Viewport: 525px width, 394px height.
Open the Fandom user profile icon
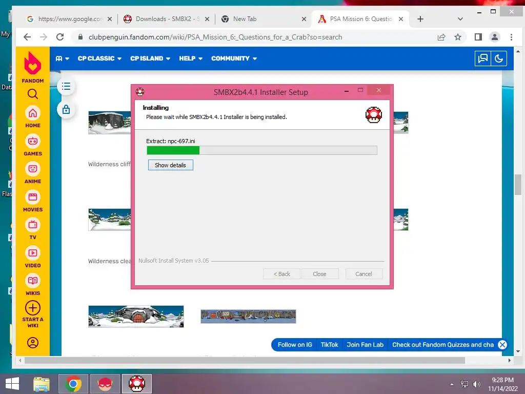coord(32,343)
